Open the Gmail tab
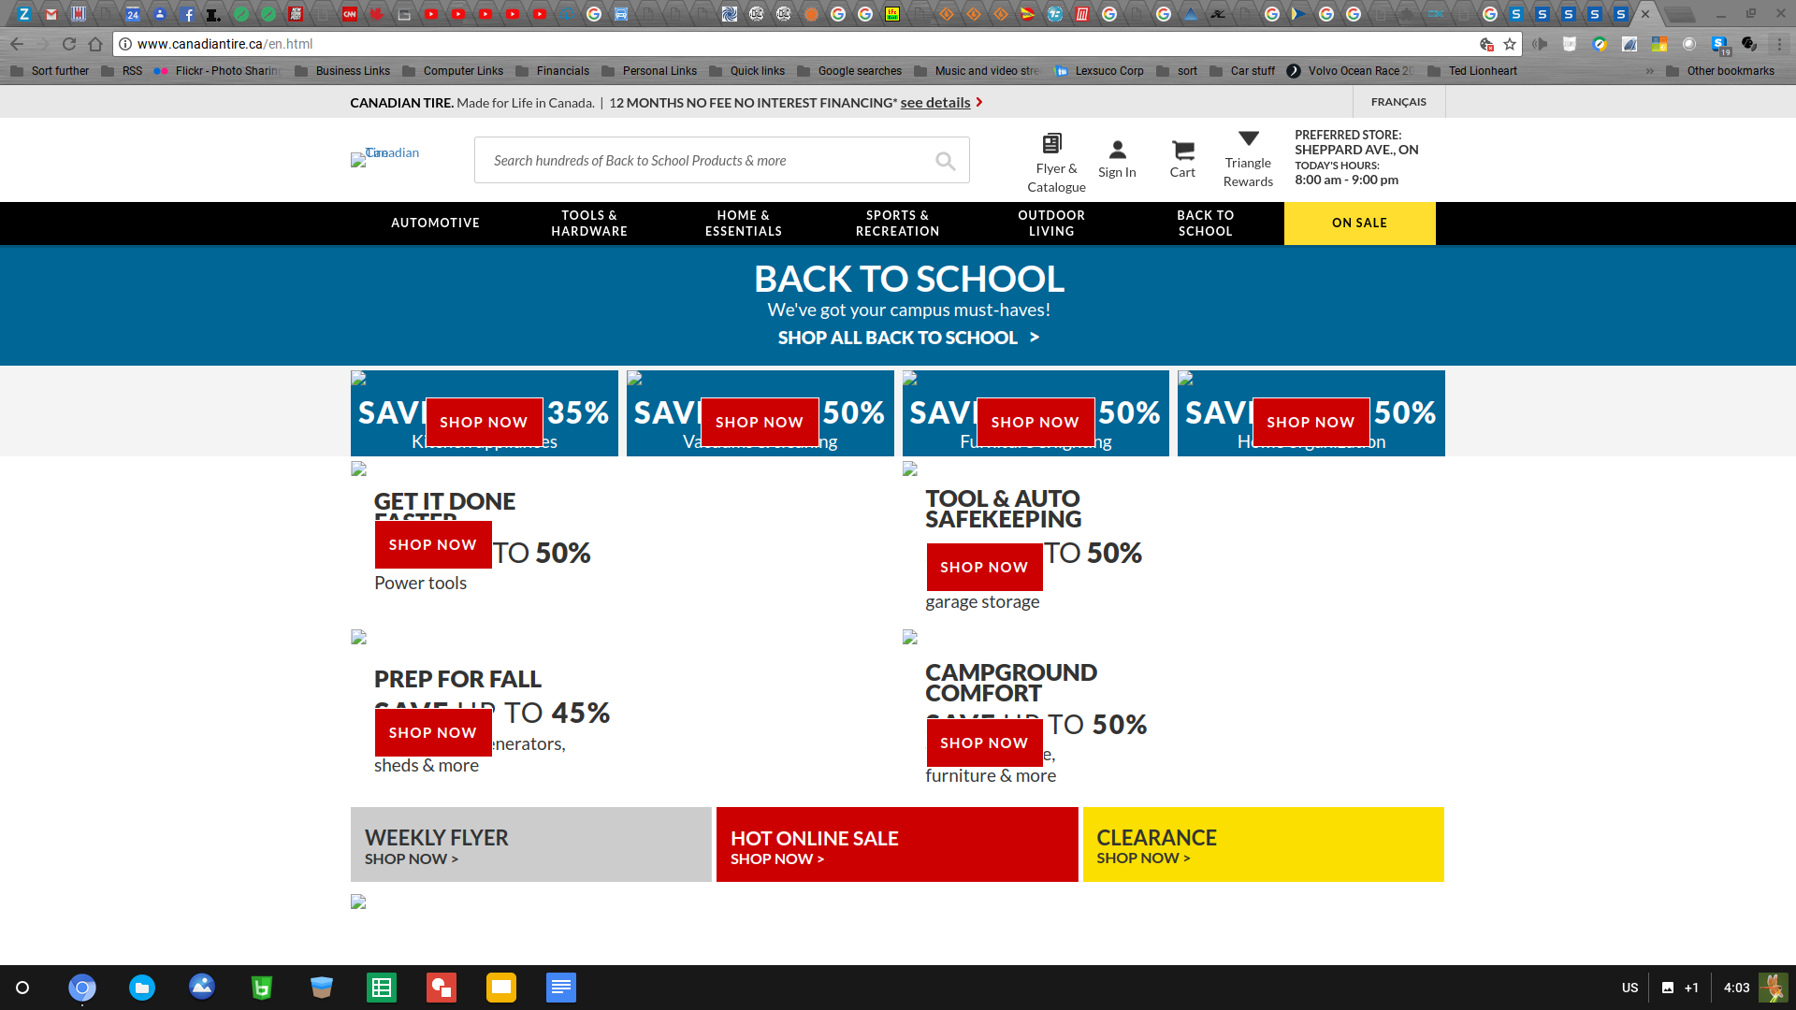The image size is (1796, 1010). pos(51,14)
